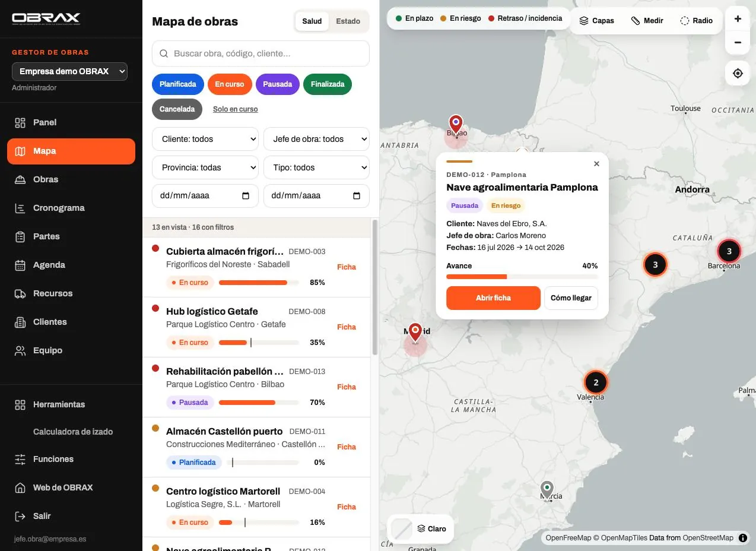Visit Web de OBRAX
The height and width of the screenshot is (551, 756).
pyautogui.click(x=71, y=487)
